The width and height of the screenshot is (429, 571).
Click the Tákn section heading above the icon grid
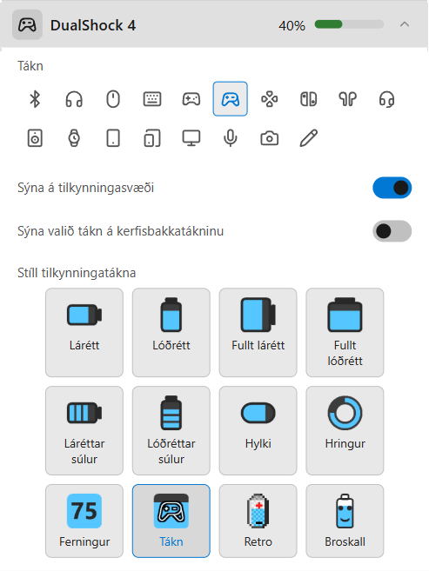30,66
